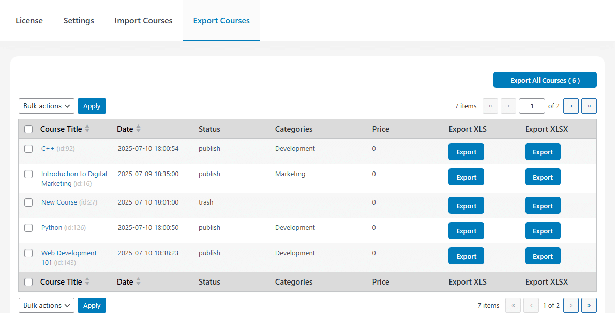
Task: Open the License tab
Action: (x=29, y=20)
